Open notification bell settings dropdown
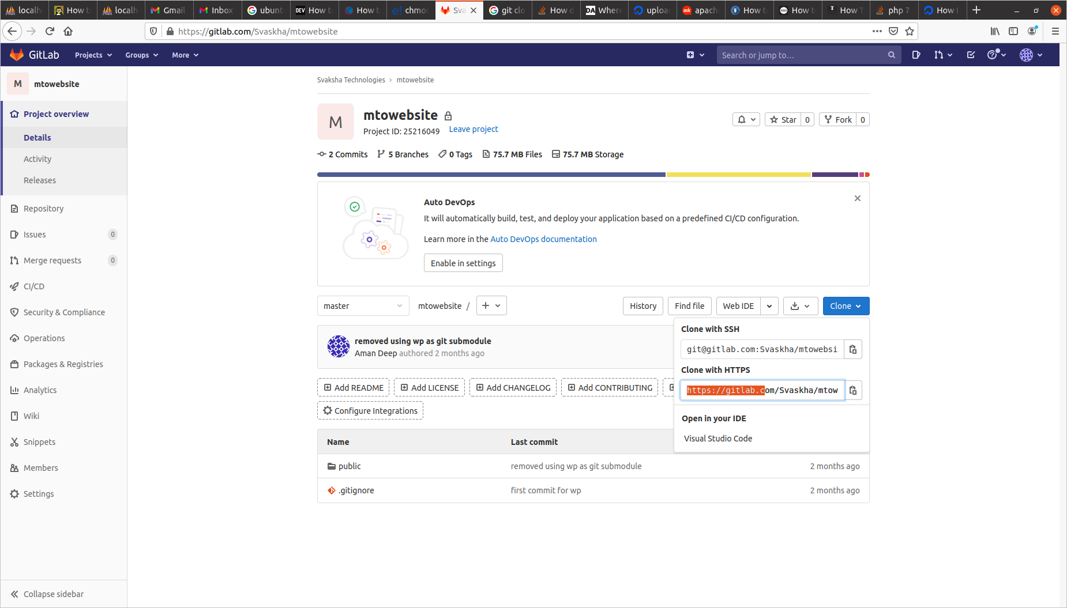1067x608 pixels. coord(746,120)
